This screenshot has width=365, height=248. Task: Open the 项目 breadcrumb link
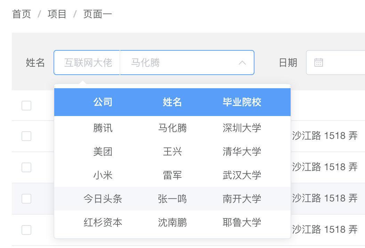point(56,14)
